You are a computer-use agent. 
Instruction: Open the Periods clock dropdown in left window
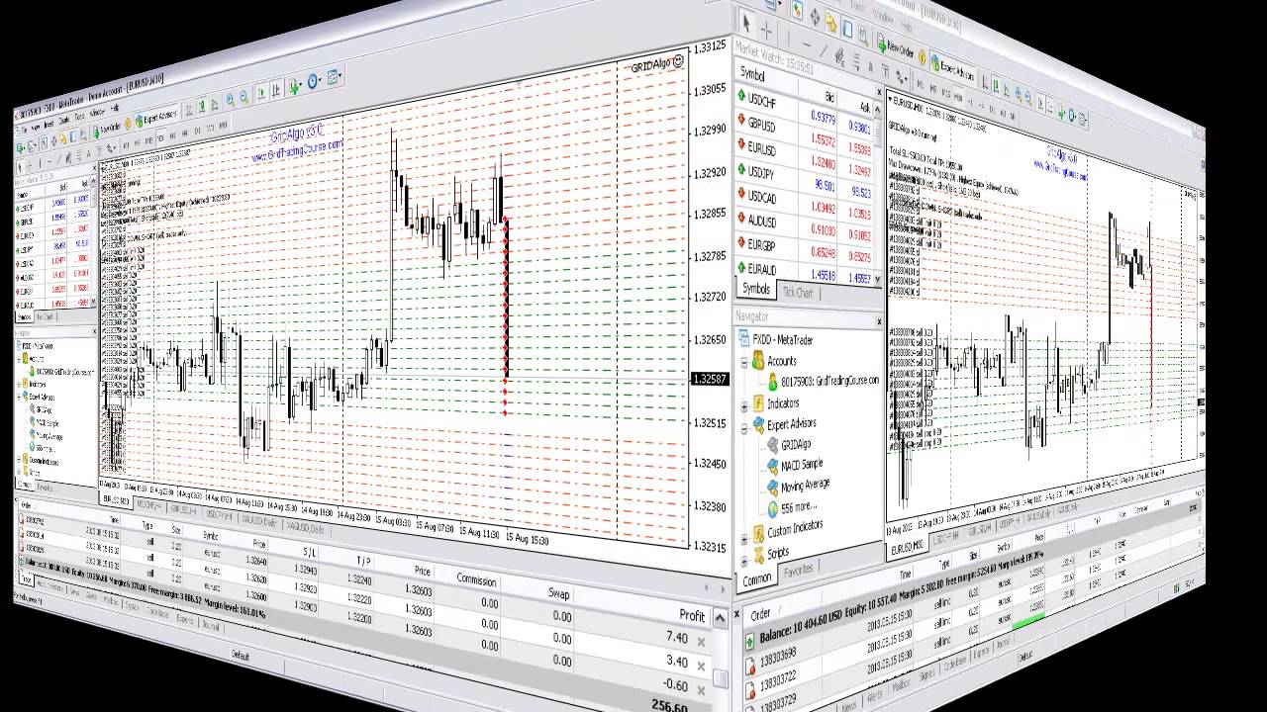pyautogui.click(x=315, y=82)
